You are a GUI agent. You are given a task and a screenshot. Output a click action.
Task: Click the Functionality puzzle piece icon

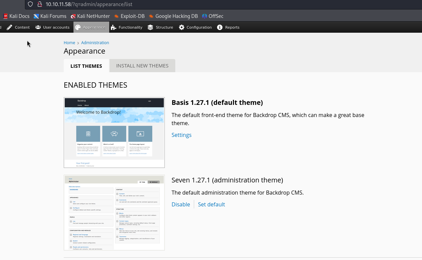pyautogui.click(x=114, y=27)
